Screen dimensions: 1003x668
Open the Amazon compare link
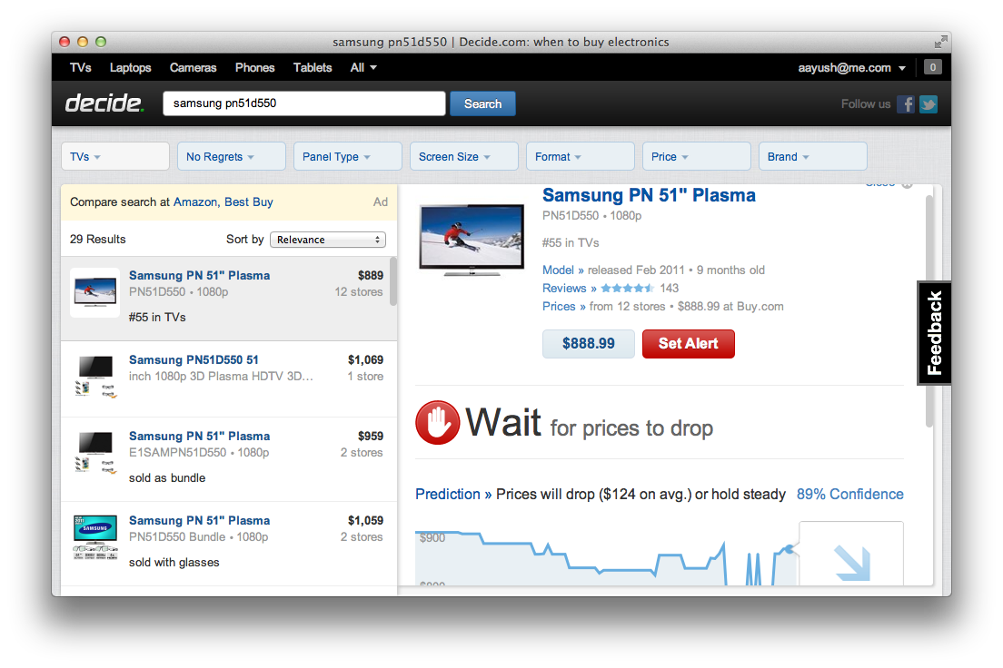coord(196,202)
